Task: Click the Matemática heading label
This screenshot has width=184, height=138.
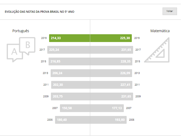Action: (x=160, y=31)
